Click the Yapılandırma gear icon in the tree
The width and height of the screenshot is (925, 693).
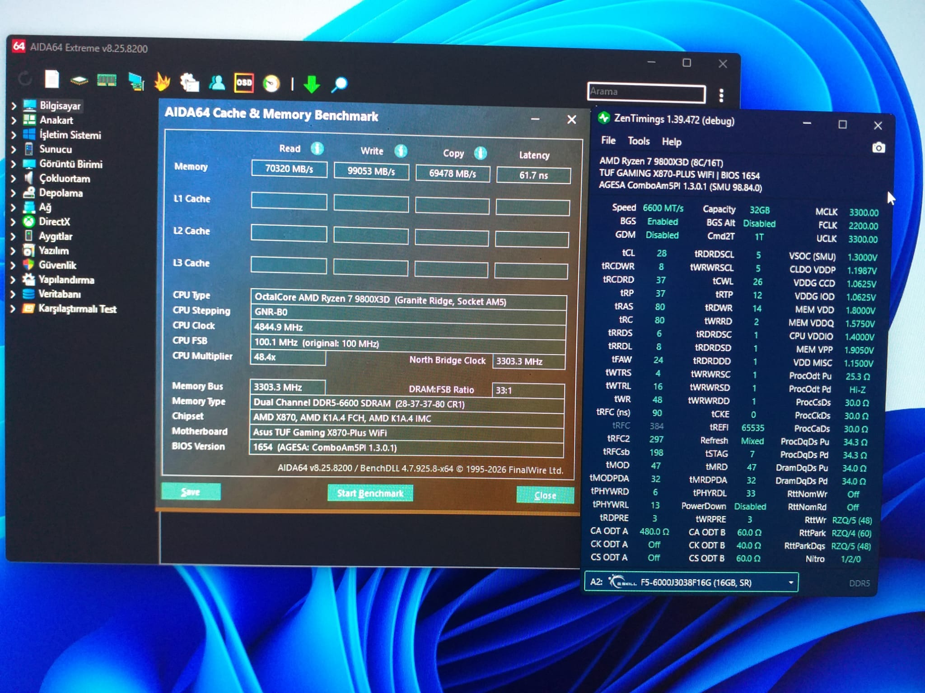28,279
